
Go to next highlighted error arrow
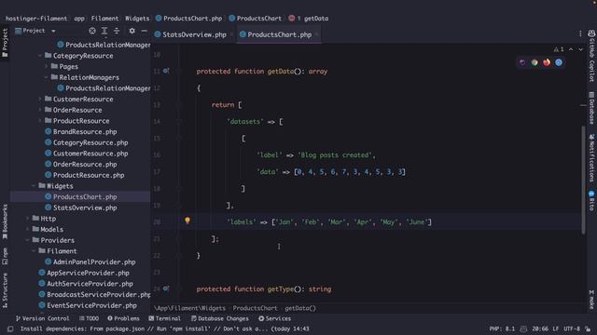pos(580,49)
